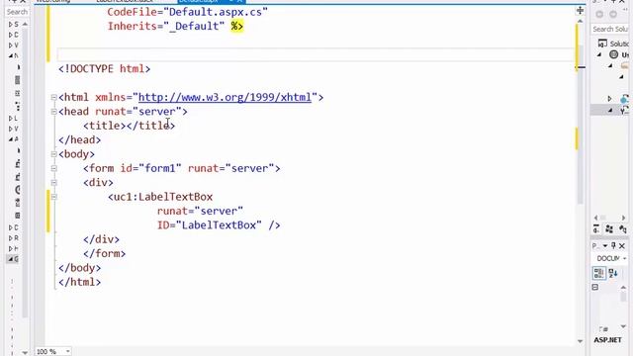Click Solution Explorer Back button
633x356 pixels.
tap(599, 15)
